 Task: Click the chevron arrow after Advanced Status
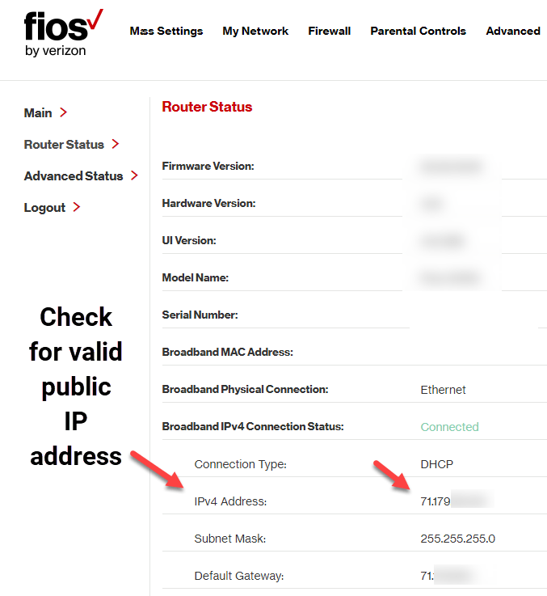(134, 175)
